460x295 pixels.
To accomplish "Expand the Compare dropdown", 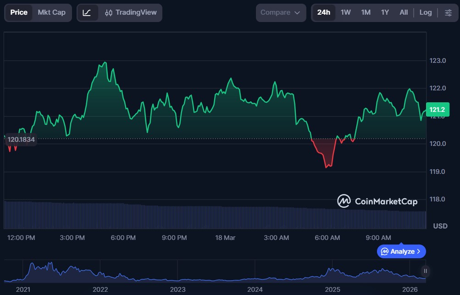I will 281,13.
